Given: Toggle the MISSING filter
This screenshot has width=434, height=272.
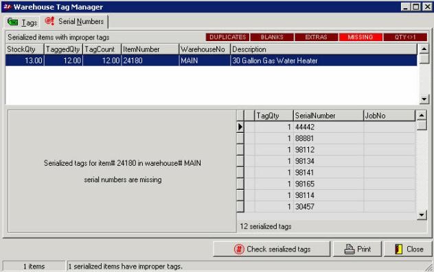Looking at the screenshot, I should click(x=361, y=37).
